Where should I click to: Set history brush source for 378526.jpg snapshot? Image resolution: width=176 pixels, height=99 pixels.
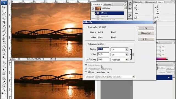coord(93,8)
